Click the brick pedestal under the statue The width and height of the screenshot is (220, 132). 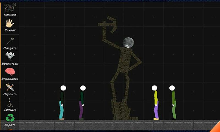(121, 111)
